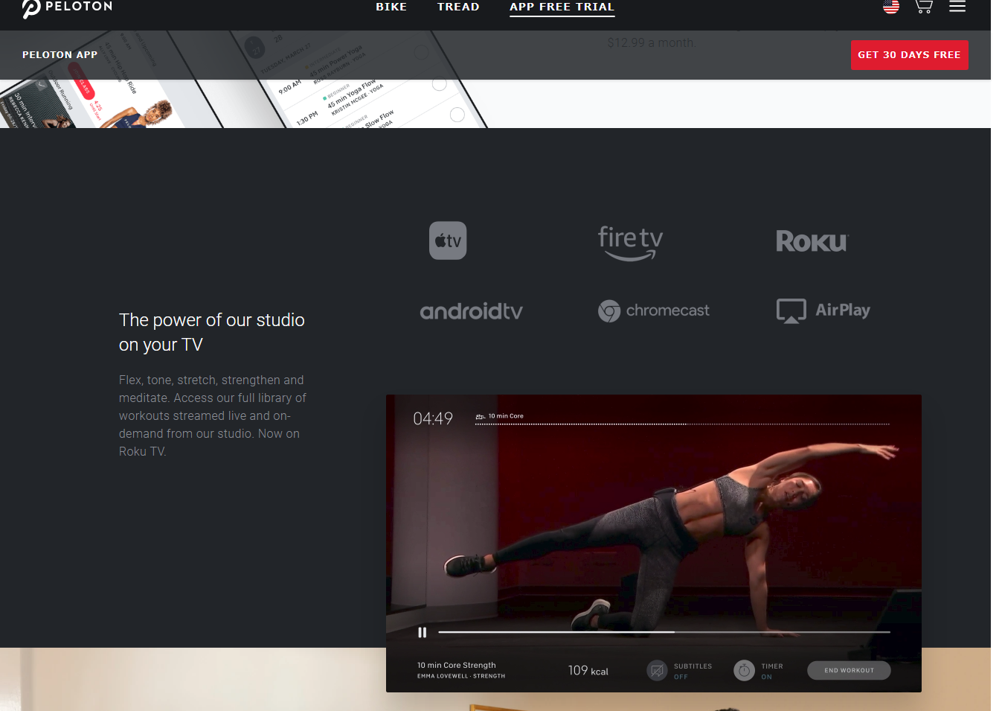Click the Apple TV logo

click(x=448, y=240)
